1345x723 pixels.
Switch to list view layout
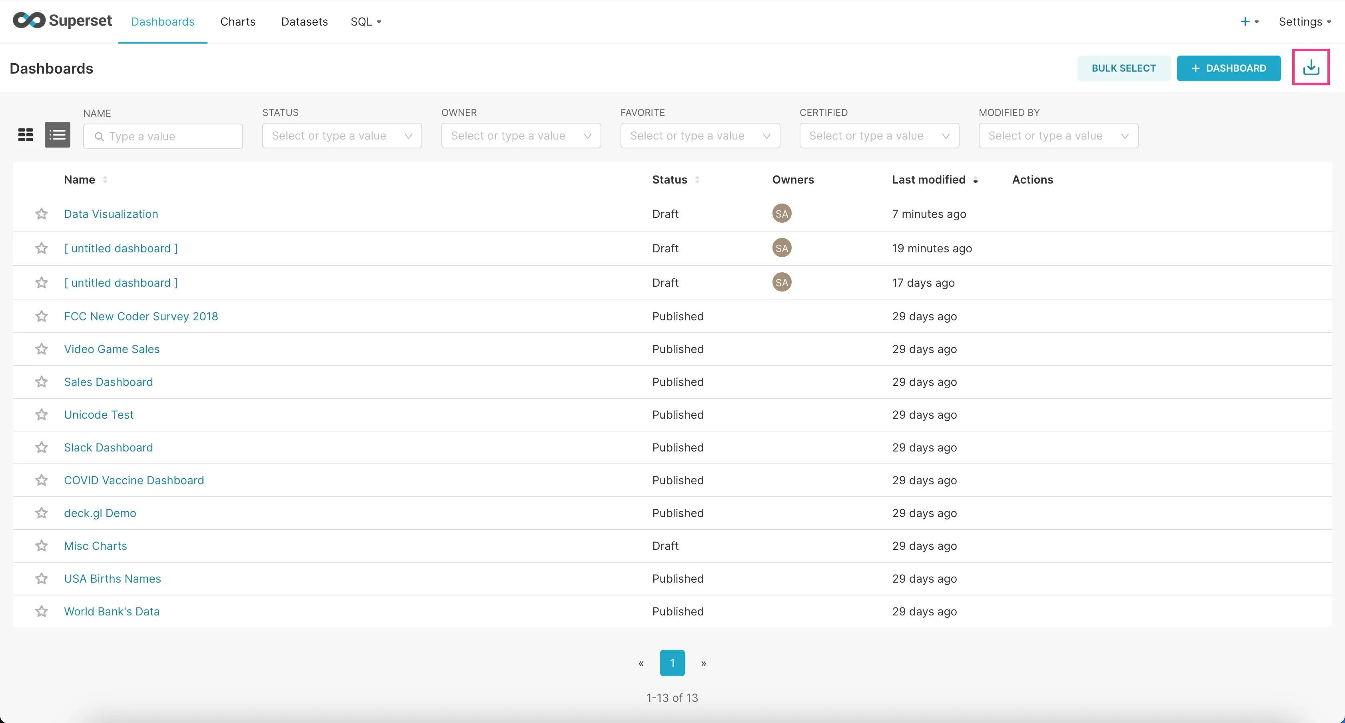tap(57, 135)
